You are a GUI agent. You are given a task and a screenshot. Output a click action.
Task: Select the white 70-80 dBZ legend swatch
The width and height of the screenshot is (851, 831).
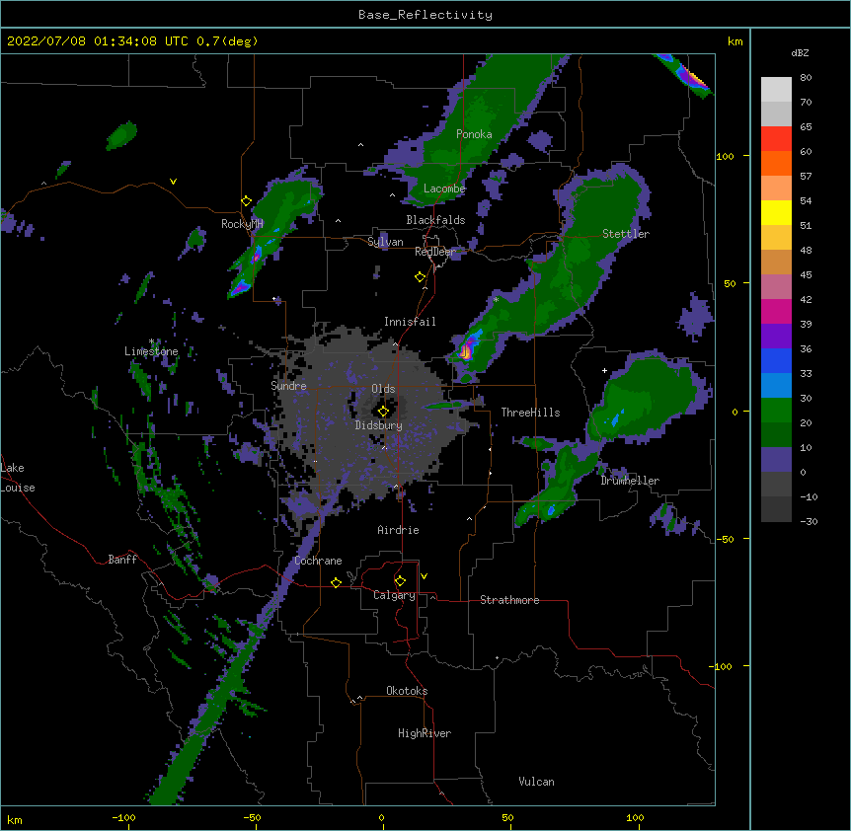tap(776, 89)
